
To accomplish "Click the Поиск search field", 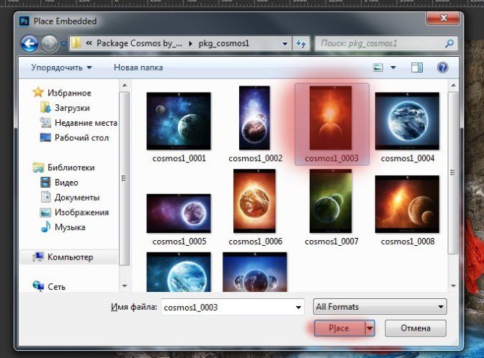I will tap(382, 44).
